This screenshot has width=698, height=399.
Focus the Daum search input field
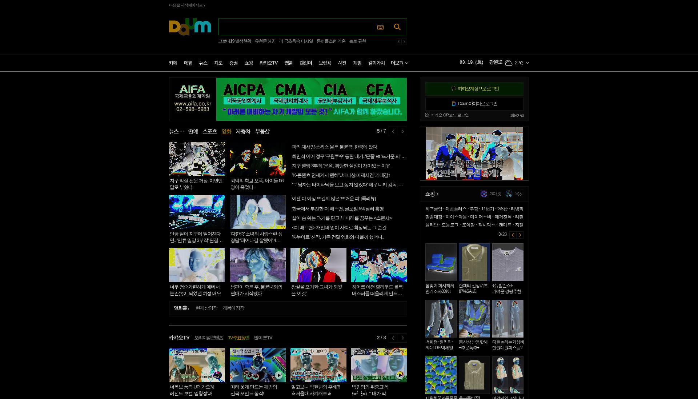pos(296,27)
